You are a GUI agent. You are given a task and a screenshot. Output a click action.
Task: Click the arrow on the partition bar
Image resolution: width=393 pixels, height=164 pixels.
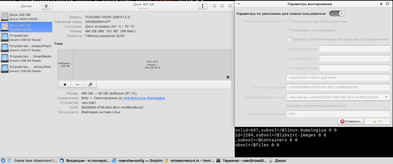(x=228, y=77)
